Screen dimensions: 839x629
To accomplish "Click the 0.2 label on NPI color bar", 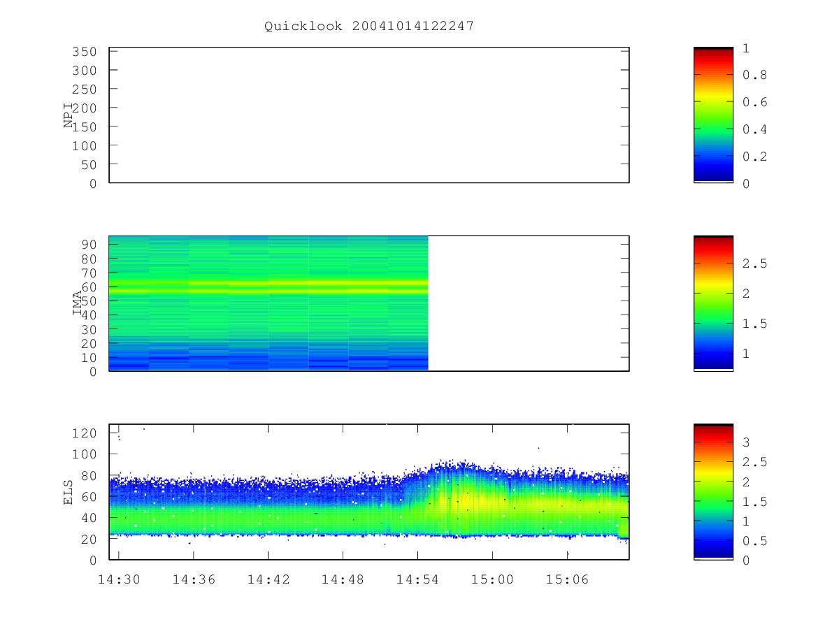I will click(x=754, y=157).
